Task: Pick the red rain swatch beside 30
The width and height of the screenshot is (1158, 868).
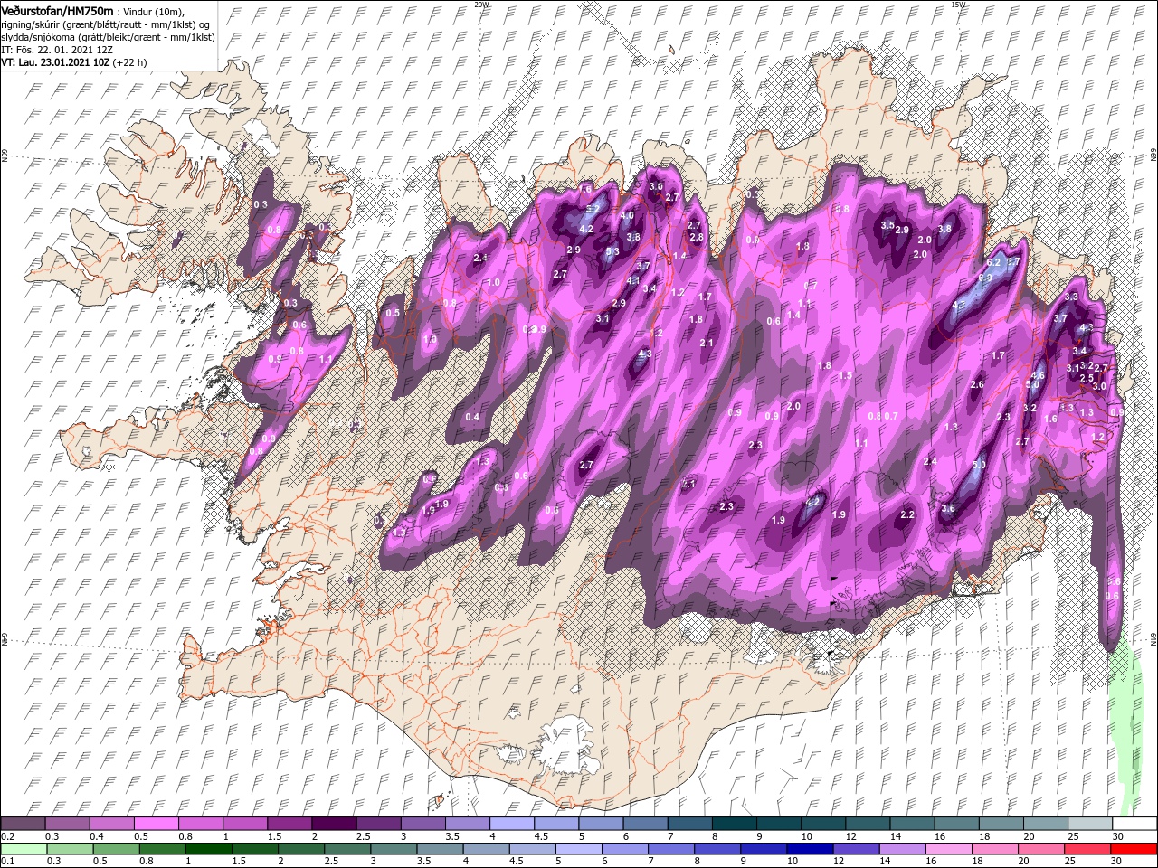Action: click(x=1134, y=848)
